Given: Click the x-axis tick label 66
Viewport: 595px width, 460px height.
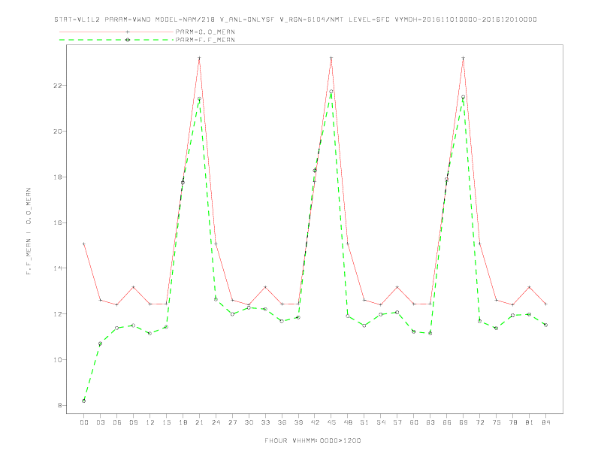Looking at the screenshot, I should pyautogui.click(x=447, y=422).
